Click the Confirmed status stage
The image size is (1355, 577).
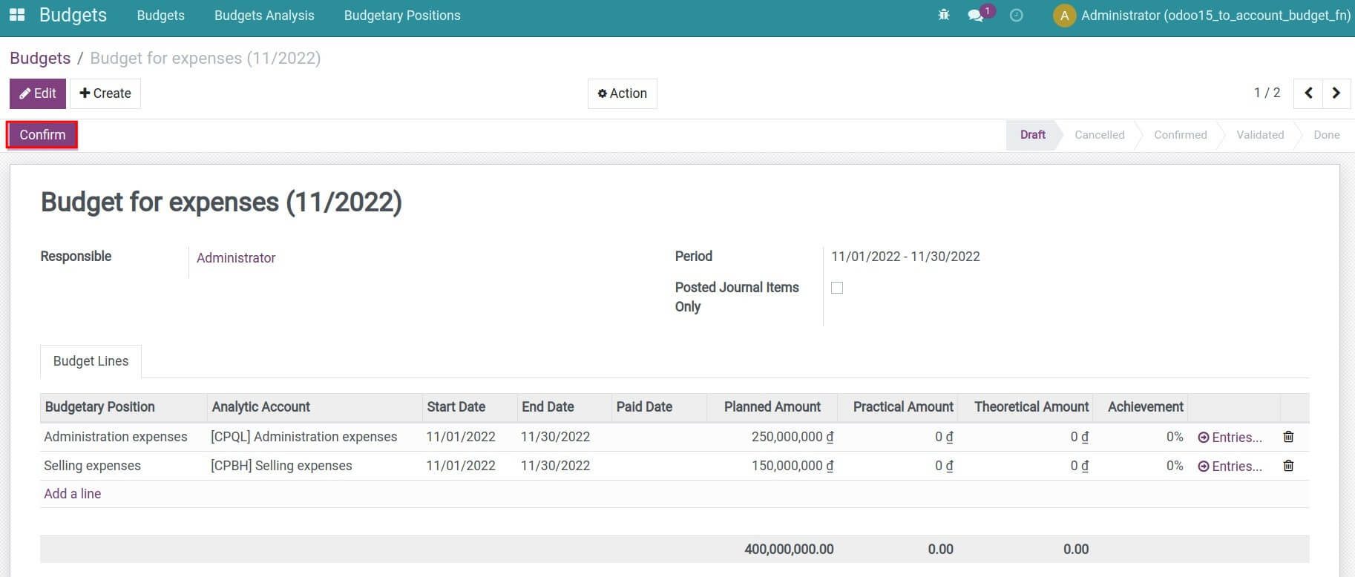1180,135
